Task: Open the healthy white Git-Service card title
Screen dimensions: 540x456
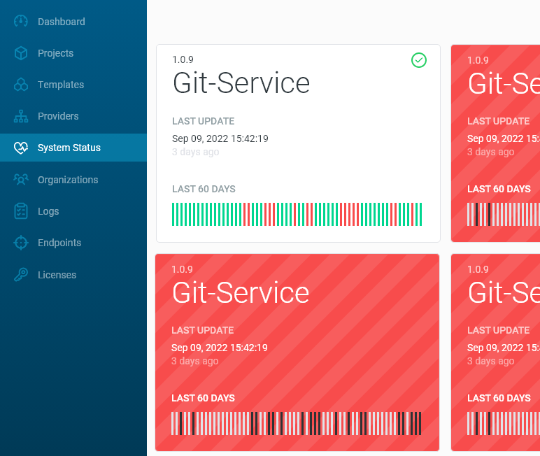Action: pos(241,83)
